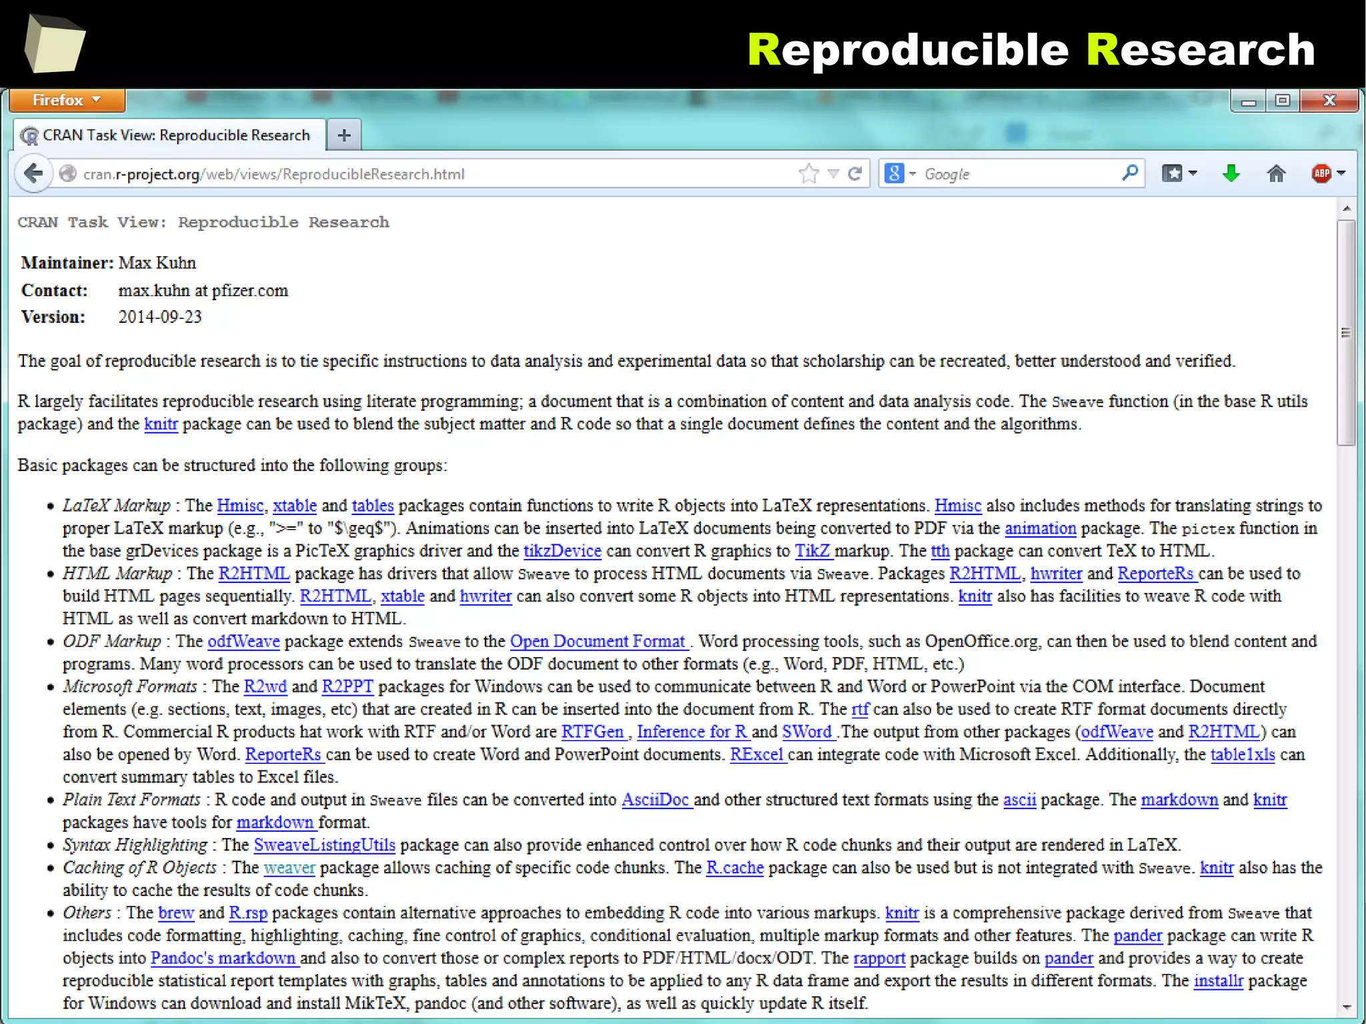Go back using the Back arrow
The width and height of the screenshot is (1366, 1024).
tap(33, 174)
